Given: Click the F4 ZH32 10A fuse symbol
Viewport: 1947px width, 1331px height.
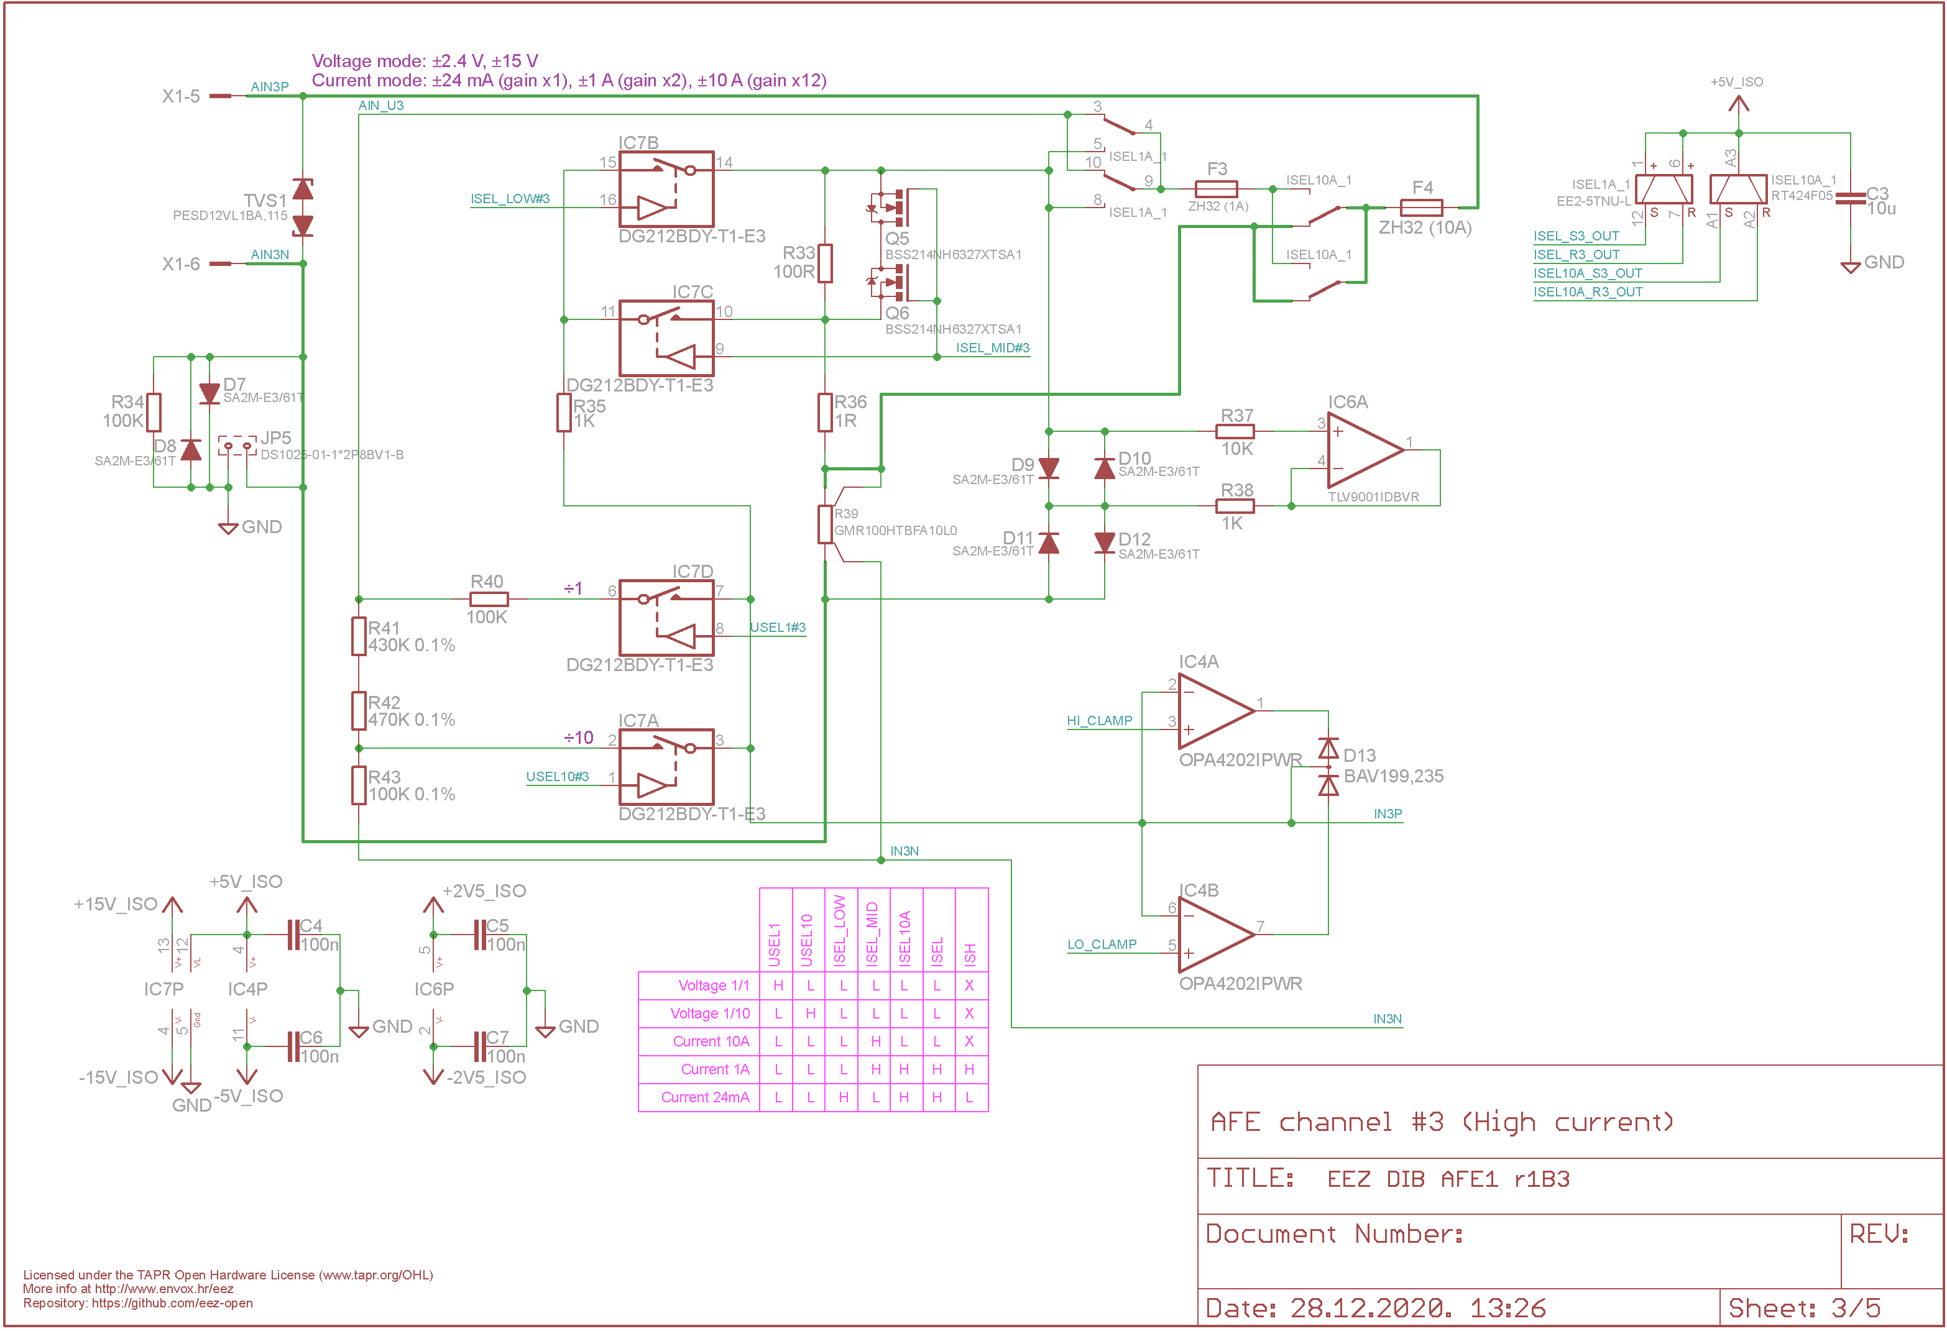Looking at the screenshot, I should (x=1421, y=207).
